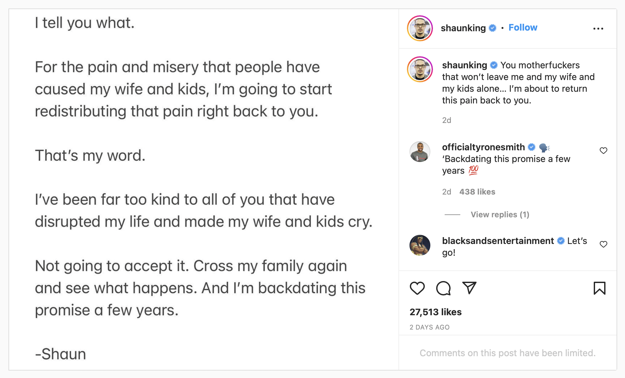Screen dimensions: 625x378
Task: Visit blacksandsentertainment username link
Action: [498, 241]
